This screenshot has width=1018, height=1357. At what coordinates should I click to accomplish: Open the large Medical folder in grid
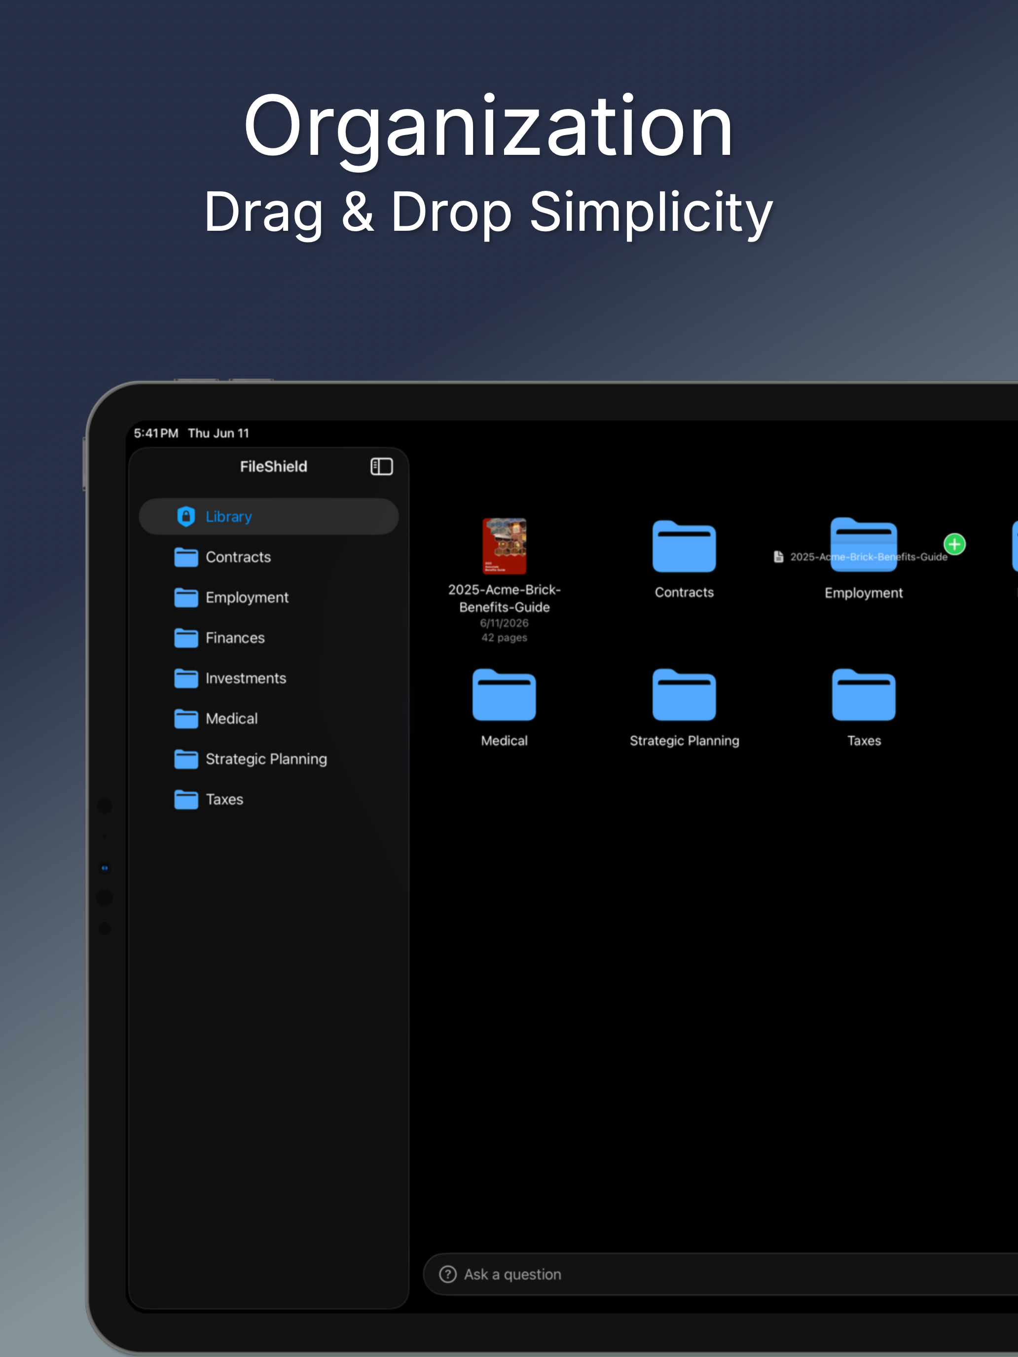click(x=505, y=694)
